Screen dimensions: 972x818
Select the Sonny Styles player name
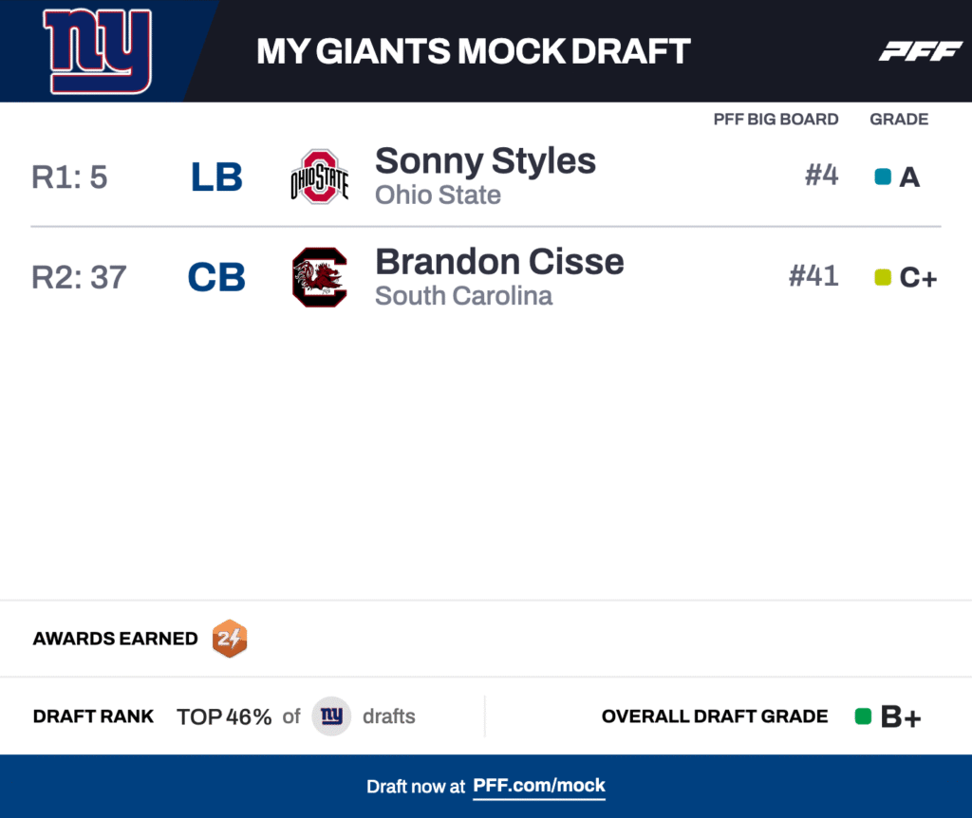coord(485,161)
